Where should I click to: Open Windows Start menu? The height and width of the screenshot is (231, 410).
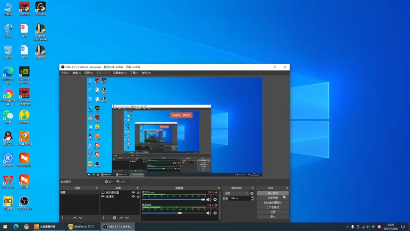[x=5, y=226]
